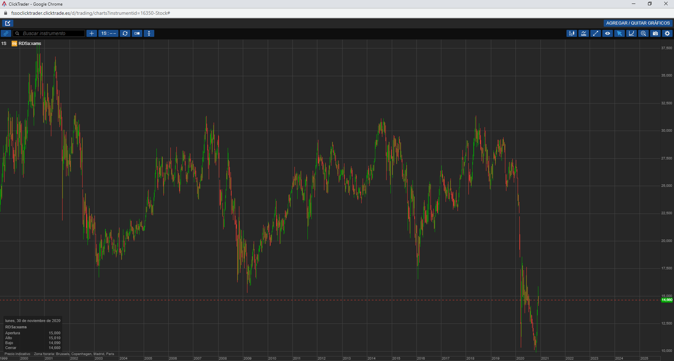Toggle the cursor pointer mode
Screen dimensions: 674x361
(x=619, y=34)
